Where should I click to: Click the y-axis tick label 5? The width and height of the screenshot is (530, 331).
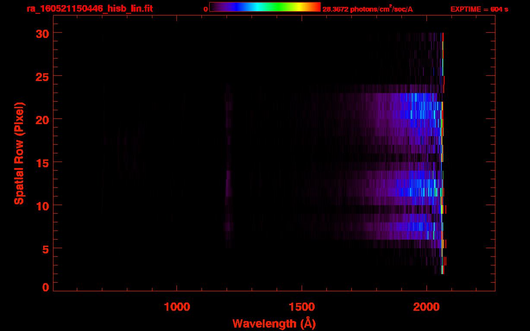(x=46, y=249)
